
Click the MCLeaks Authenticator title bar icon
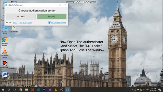pyautogui.click(x=6, y=5)
